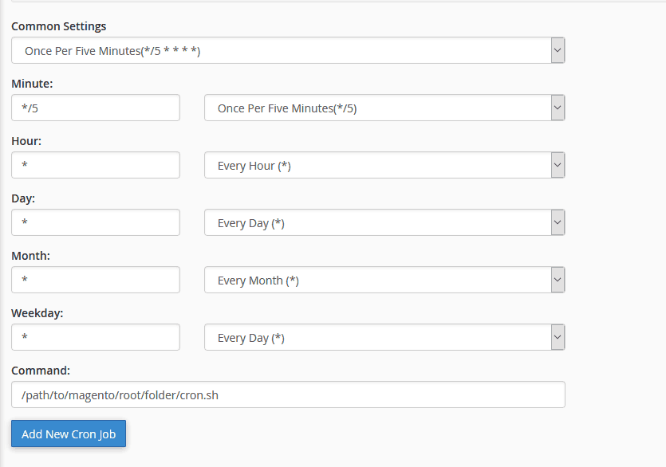666x467 pixels.
Task: Expand the Once Per Five Minutes dropdown
Action: point(383,108)
